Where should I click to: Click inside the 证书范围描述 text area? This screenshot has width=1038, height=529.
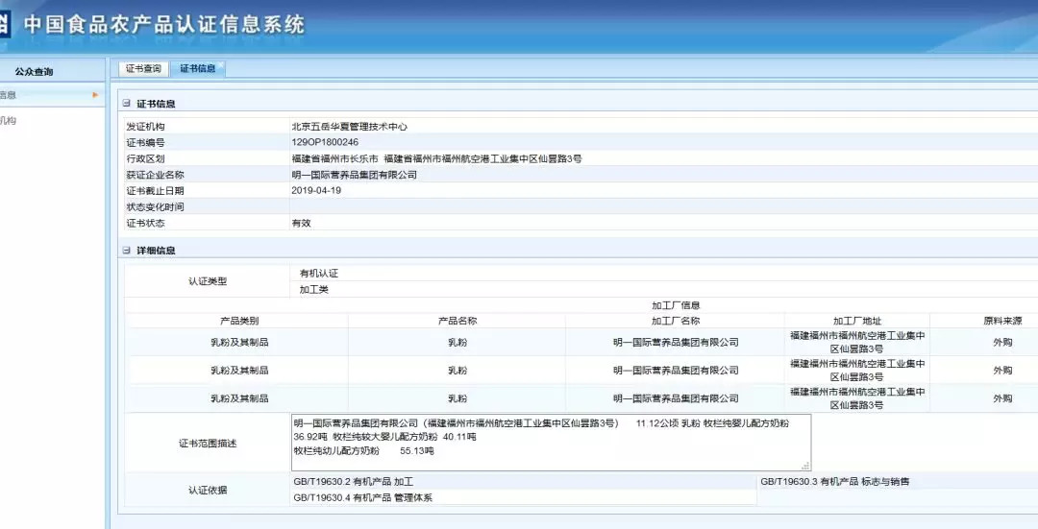click(x=551, y=443)
